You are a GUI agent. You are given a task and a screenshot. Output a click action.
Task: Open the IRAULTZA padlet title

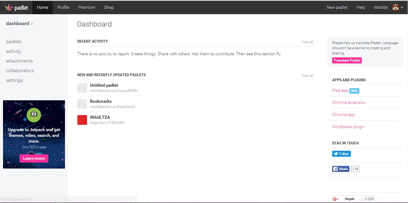(x=100, y=117)
